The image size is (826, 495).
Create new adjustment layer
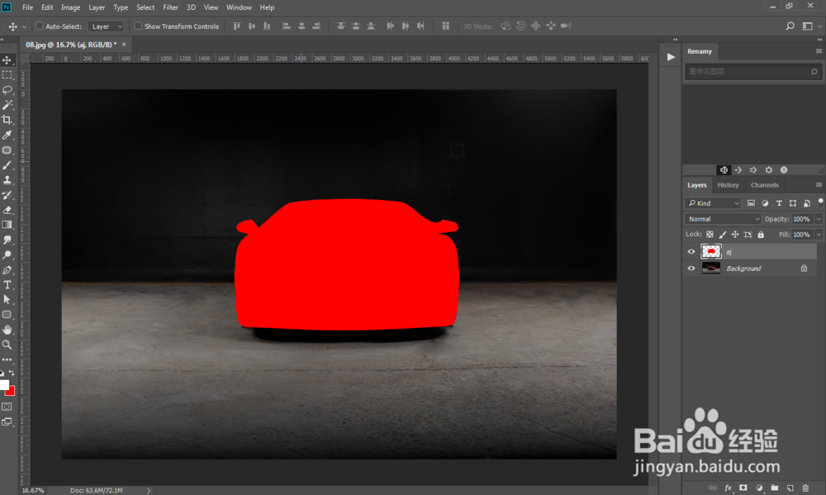(x=759, y=488)
